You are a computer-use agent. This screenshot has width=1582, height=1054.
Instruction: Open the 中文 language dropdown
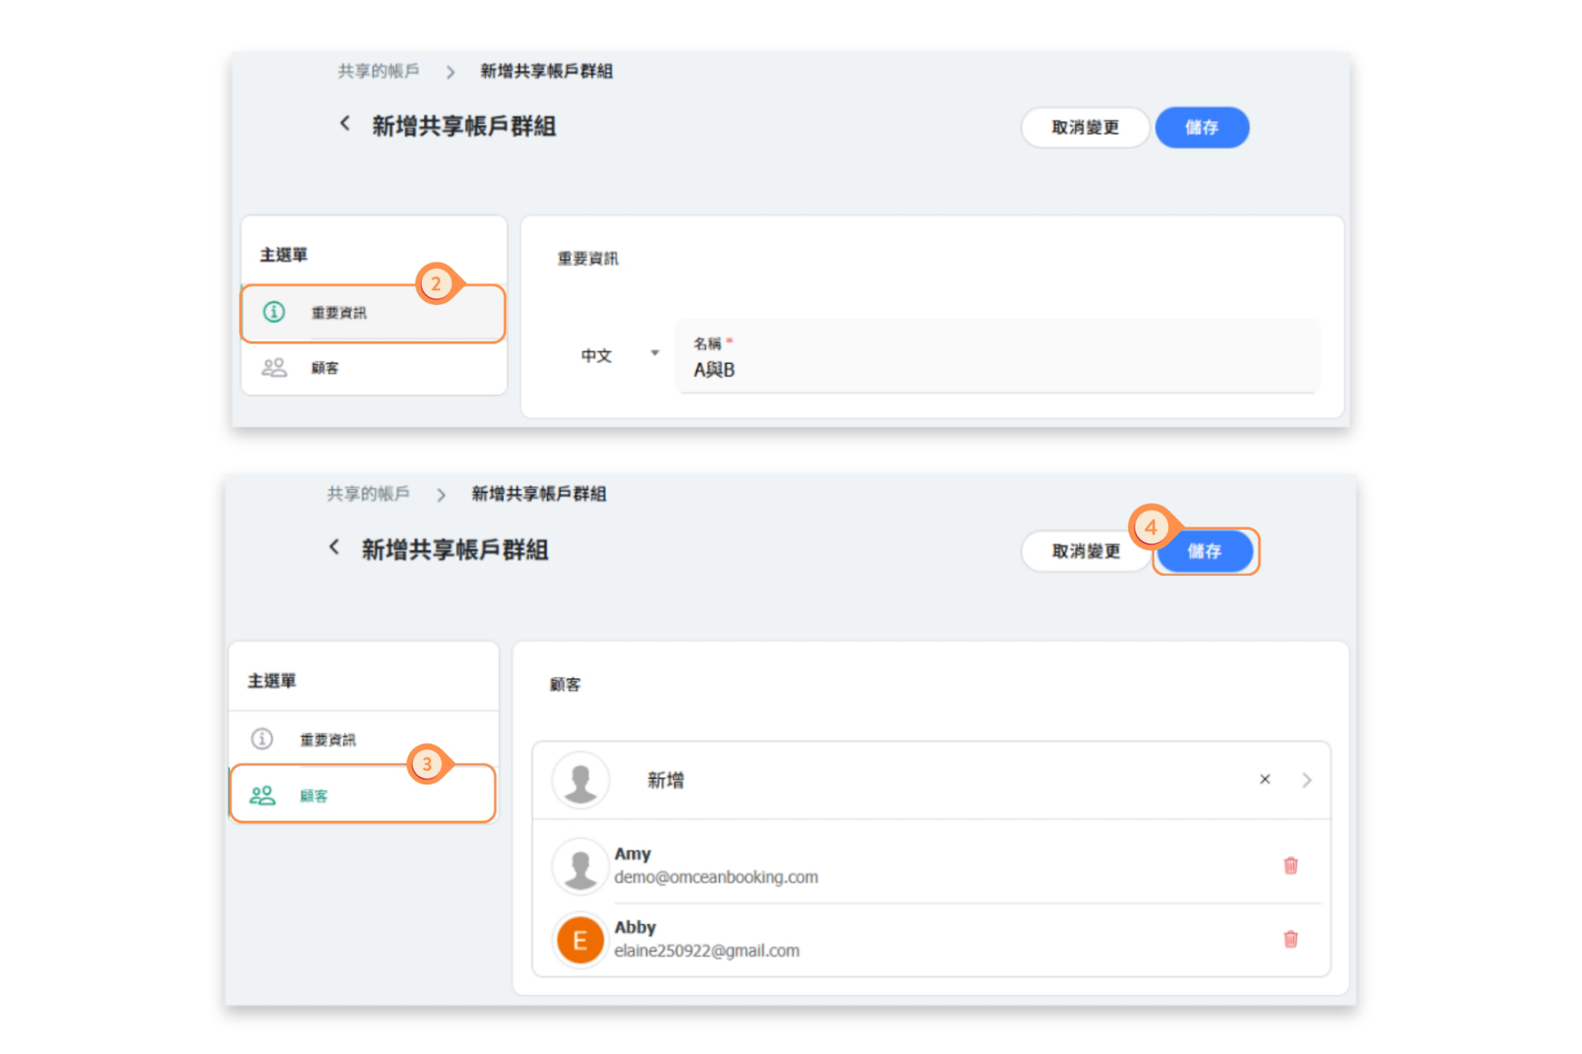618,355
